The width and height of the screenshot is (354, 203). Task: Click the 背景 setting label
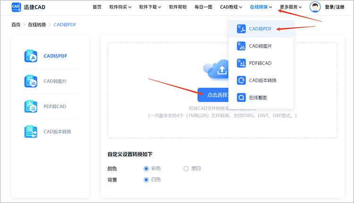[112, 180]
